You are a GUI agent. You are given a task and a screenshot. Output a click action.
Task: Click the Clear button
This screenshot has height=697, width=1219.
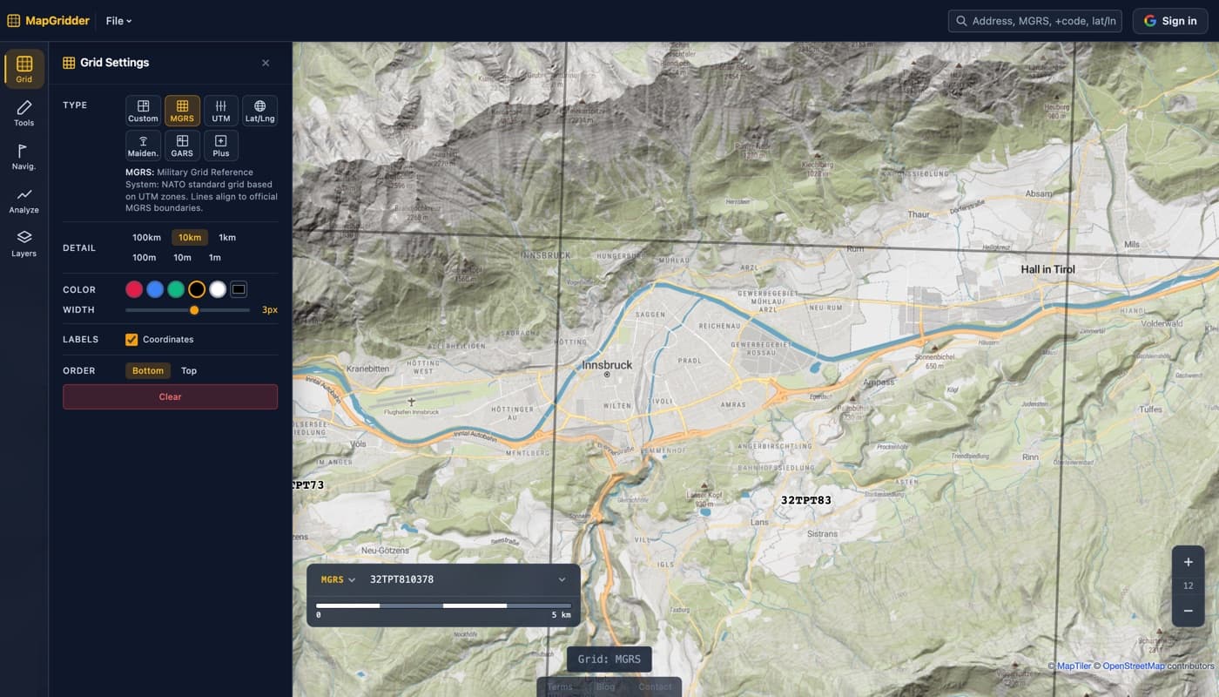click(x=170, y=396)
